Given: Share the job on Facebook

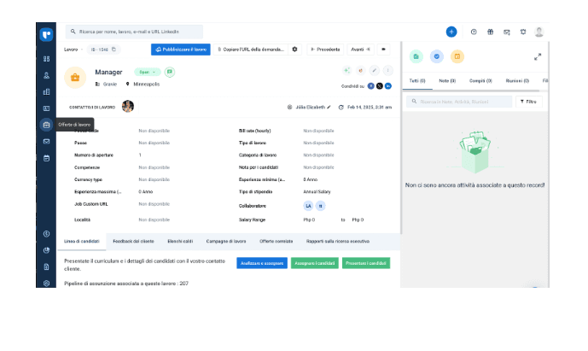Looking at the screenshot, I should pos(371,86).
